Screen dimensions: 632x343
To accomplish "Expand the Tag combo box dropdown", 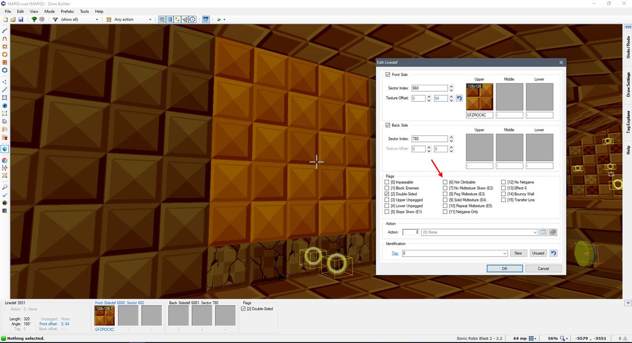I will (x=505, y=253).
